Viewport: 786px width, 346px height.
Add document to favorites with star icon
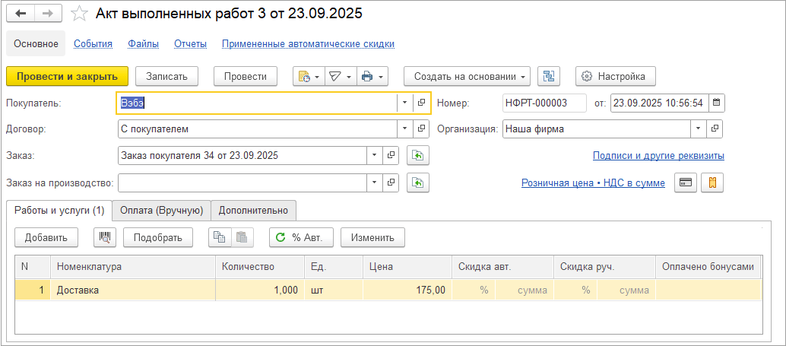(79, 14)
